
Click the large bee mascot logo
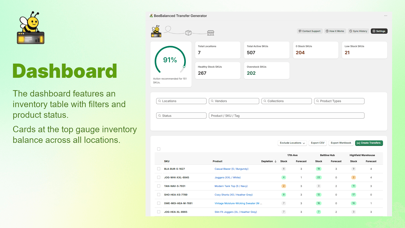click(31, 28)
